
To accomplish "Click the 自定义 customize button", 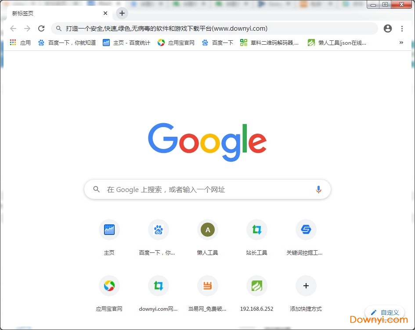I will [385, 312].
